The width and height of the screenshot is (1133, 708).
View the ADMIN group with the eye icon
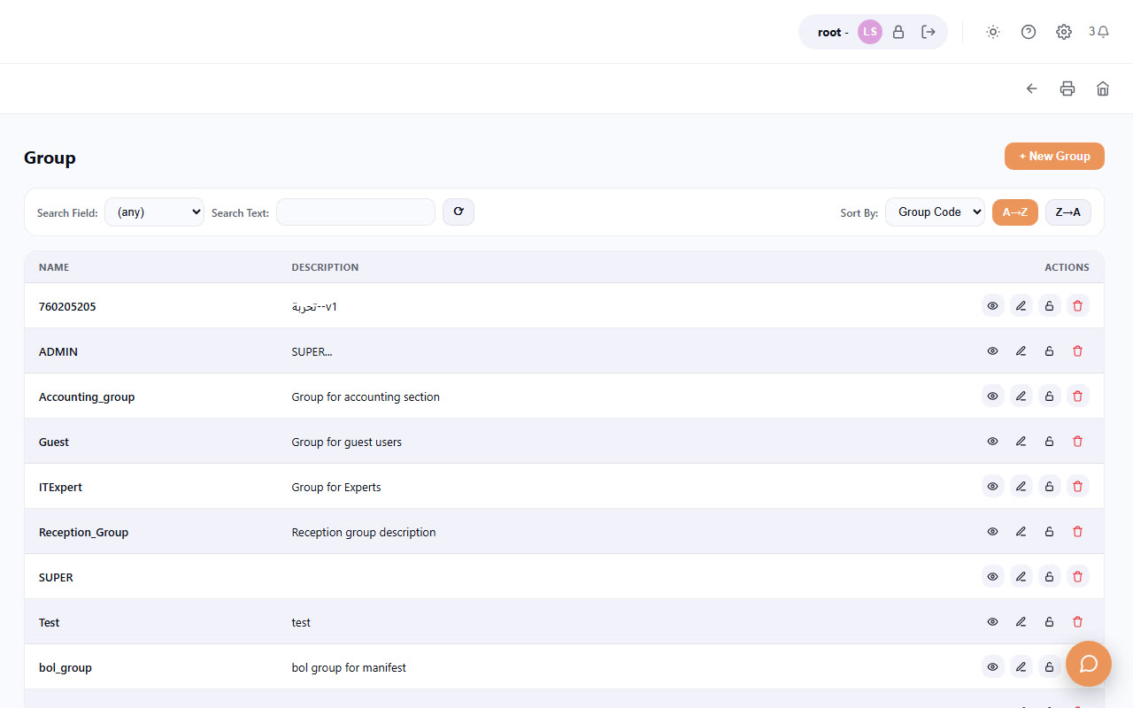pos(993,351)
